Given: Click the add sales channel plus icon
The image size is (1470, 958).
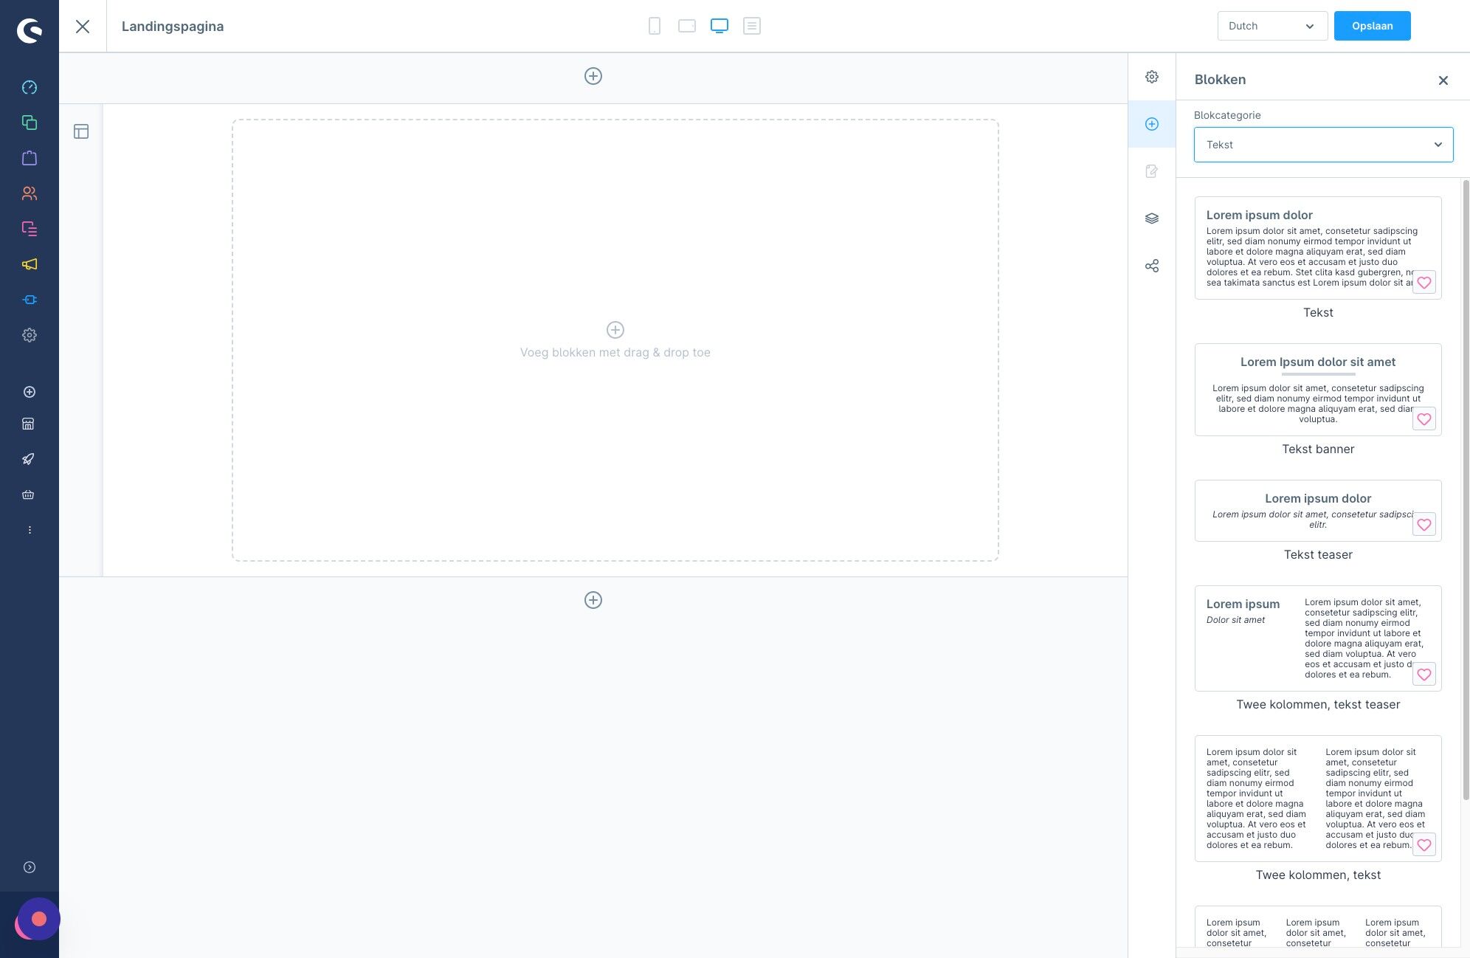Looking at the screenshot, I should pyautogui.click(x=30, y=392).
